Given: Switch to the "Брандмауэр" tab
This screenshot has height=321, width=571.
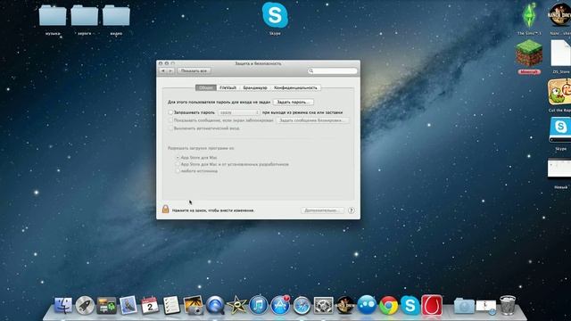Looking at the screenshot, I should click(255, 87).
